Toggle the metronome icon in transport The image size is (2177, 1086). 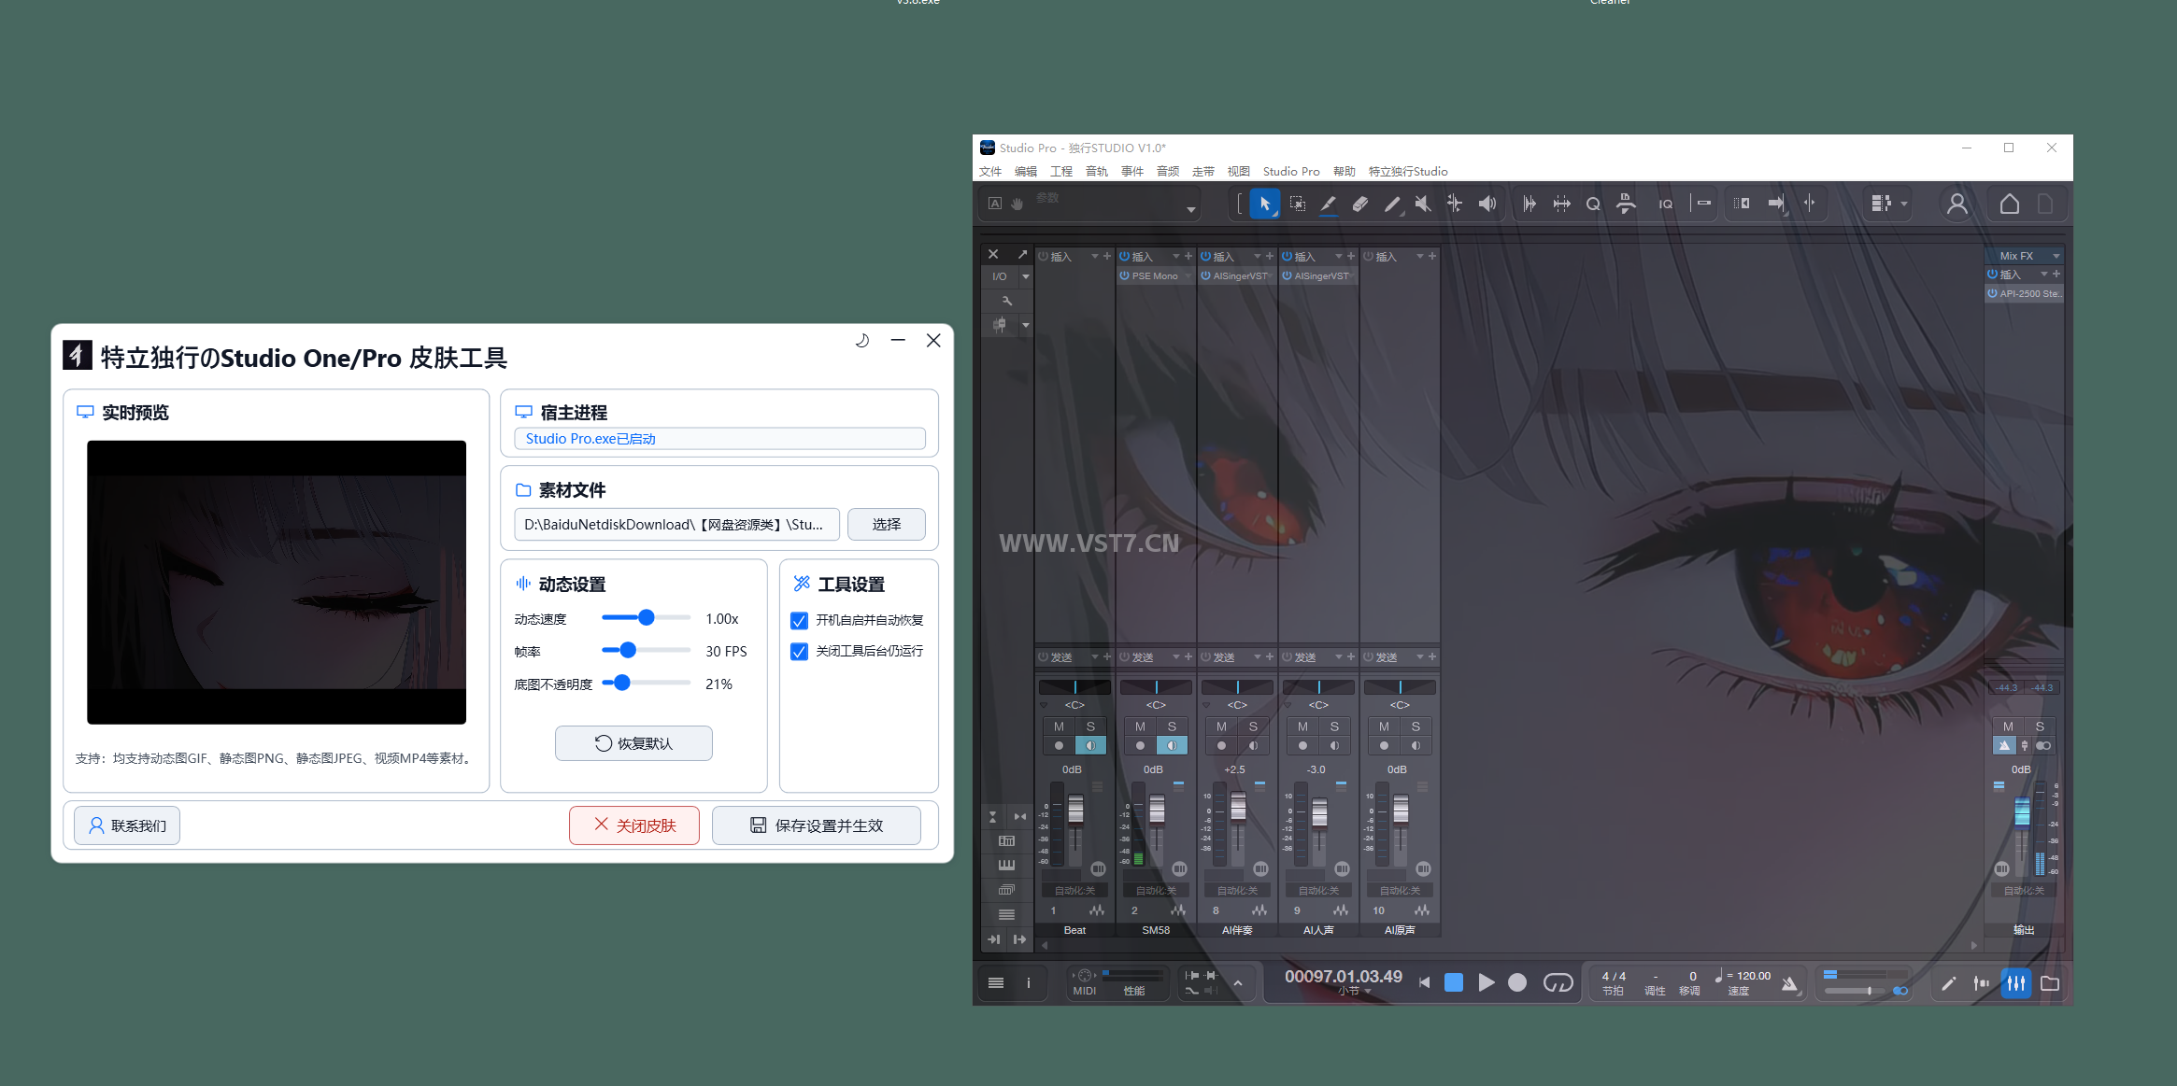pos(1789,983)
